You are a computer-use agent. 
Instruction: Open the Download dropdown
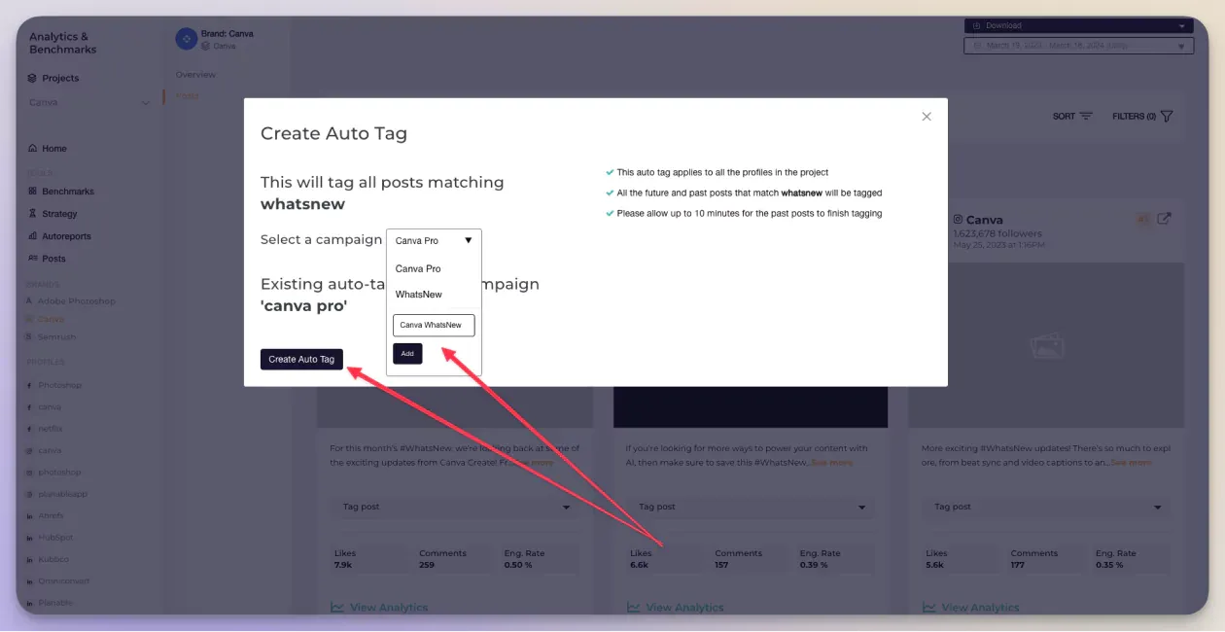point(1078,26)
